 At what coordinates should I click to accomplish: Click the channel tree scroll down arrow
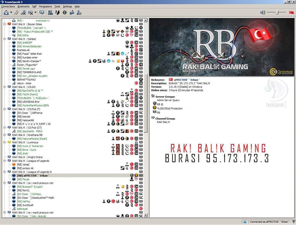(x=146, y=215)
